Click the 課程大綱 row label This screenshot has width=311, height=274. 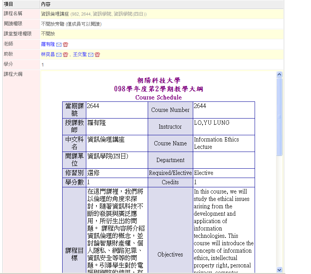(x=13, y=74)
